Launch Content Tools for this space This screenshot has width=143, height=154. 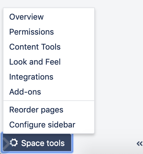click(x=49, y=47)
